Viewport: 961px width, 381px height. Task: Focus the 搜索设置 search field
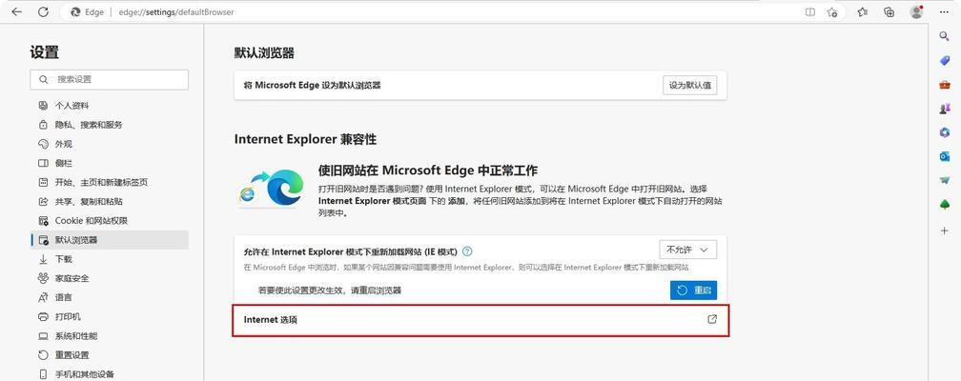point(109,80)
